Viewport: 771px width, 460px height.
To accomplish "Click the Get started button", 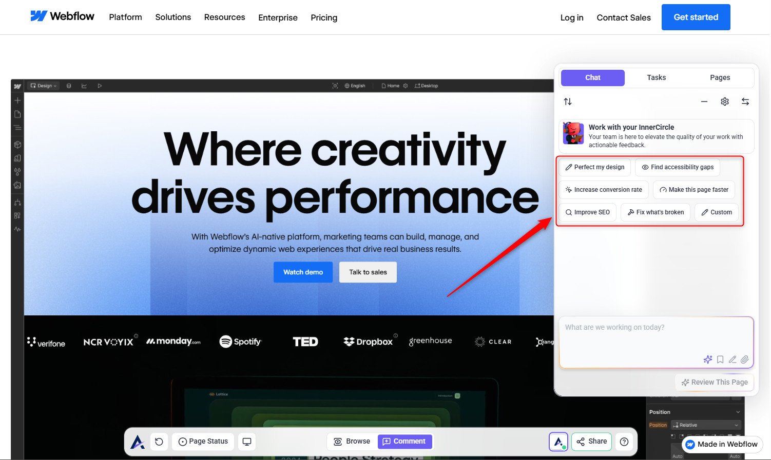I will 696,17.
